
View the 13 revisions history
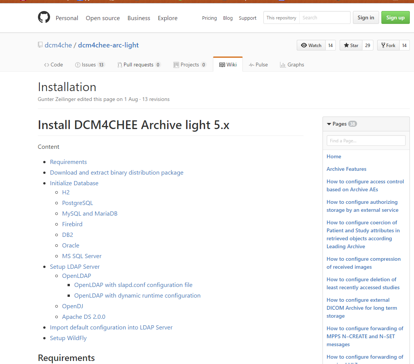point(156,99)
